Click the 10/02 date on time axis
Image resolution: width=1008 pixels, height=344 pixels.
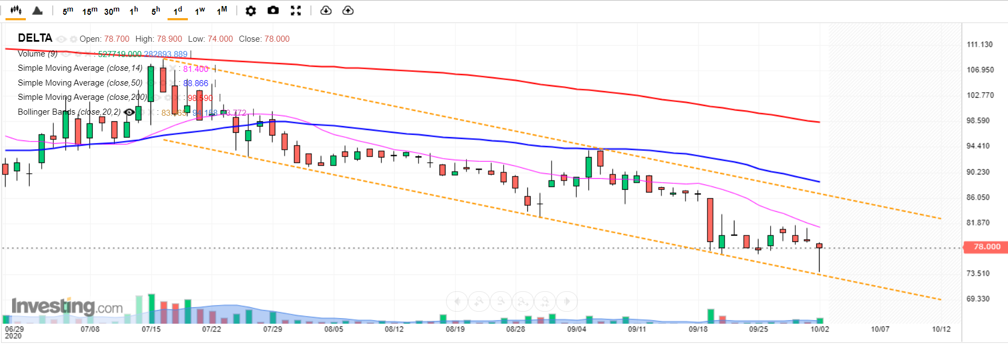(820, 329)
